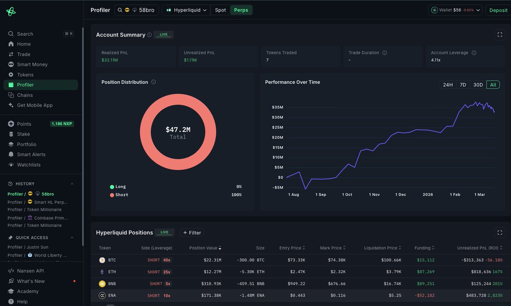Select 7D performance range
Image resolution: width=511 pixels, height=306 pixels.
tap(463, 85)
